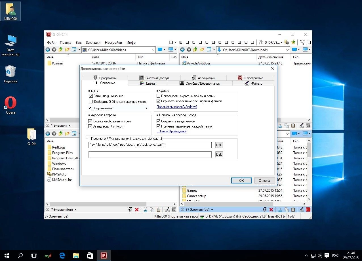Switch to the Быстрый доступ tab
The image size is (362, 261).
154,78
